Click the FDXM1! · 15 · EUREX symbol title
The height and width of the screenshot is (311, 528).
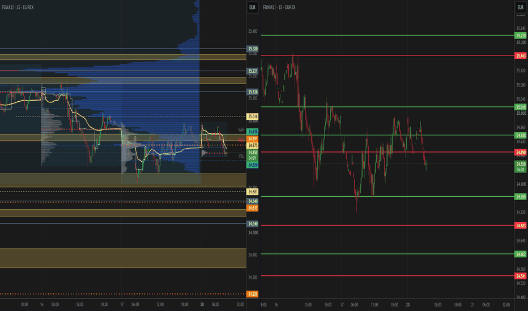click(279, 7)
